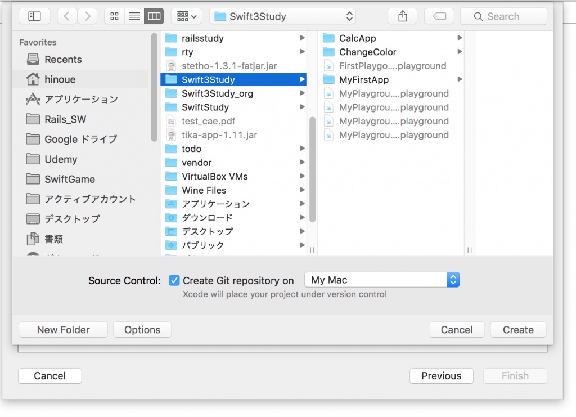Select the CalcApp folder
576x417 pixels.
[x=357, y=38]
